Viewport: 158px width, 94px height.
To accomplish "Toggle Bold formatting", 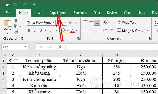I will [29, 30].
